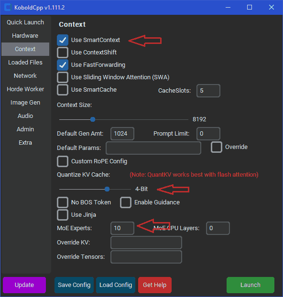This screenshot has height=297, width=283.
Task: Open the Horde Worker tab
Action: pos(25,89)
